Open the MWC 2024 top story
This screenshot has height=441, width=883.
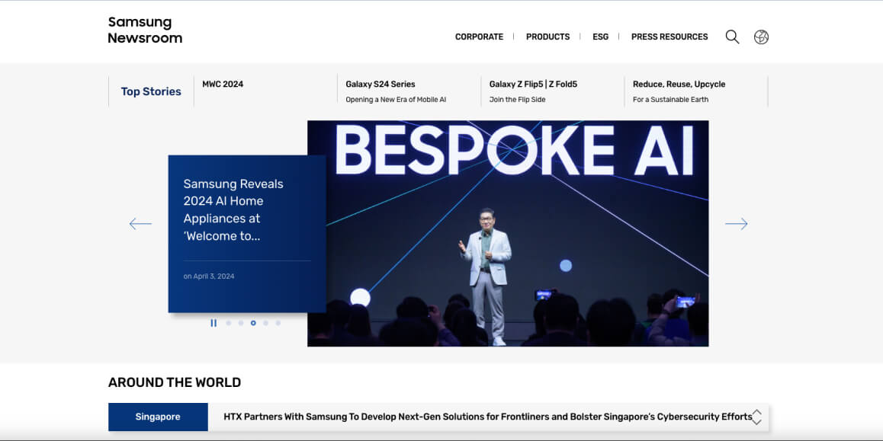(223, 84)
